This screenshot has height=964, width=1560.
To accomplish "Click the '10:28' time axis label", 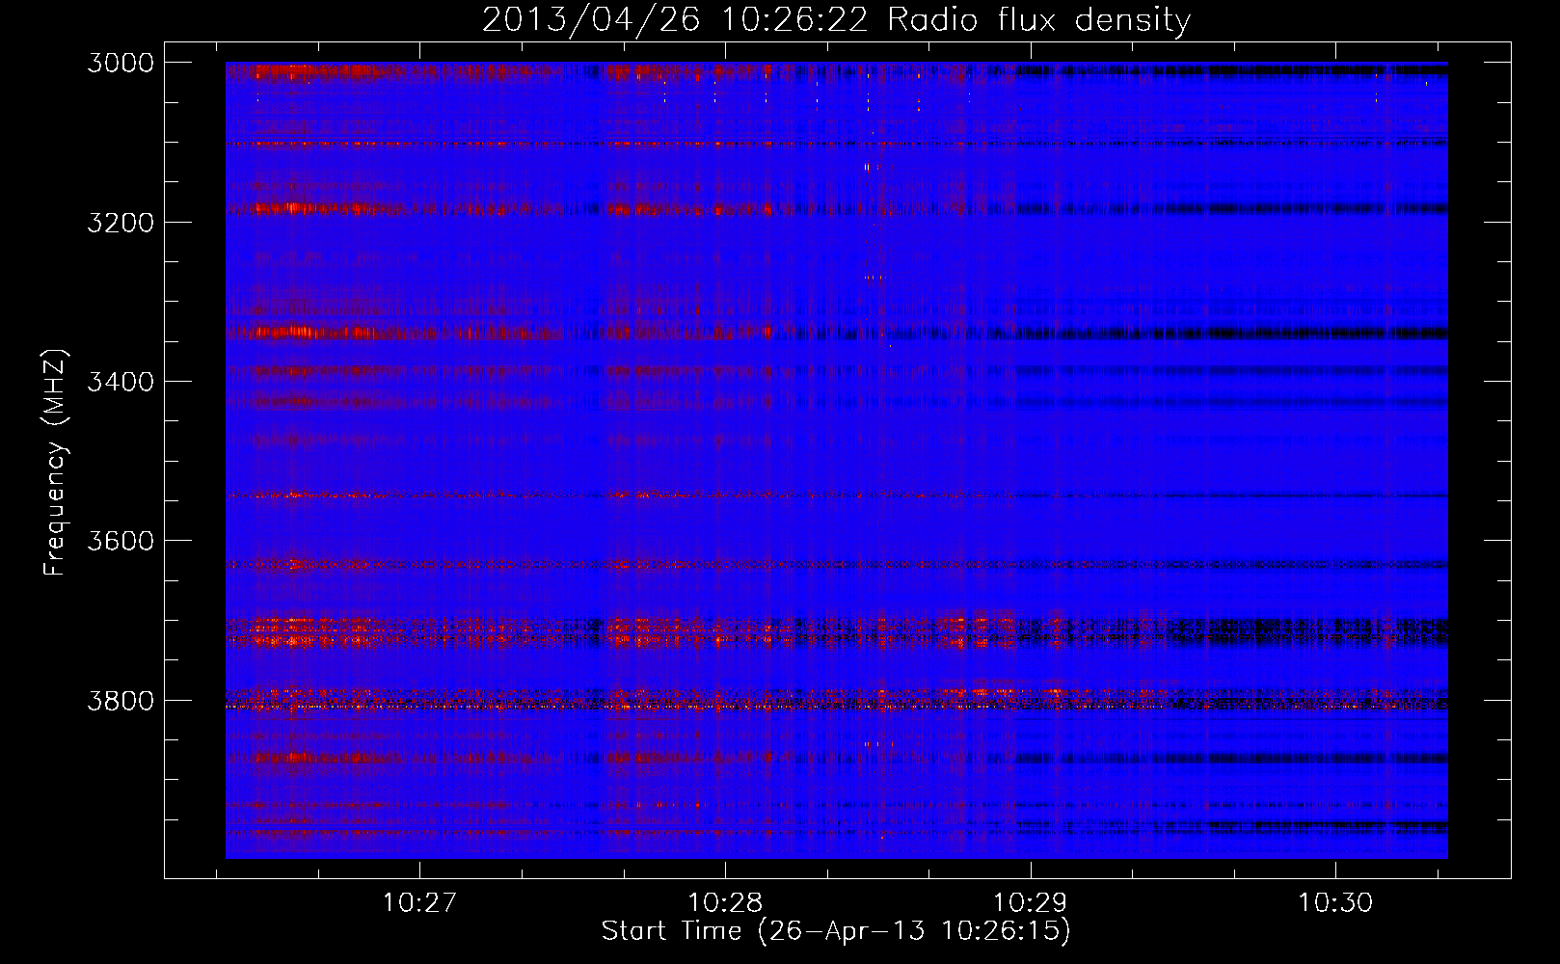I will [724, 903].
